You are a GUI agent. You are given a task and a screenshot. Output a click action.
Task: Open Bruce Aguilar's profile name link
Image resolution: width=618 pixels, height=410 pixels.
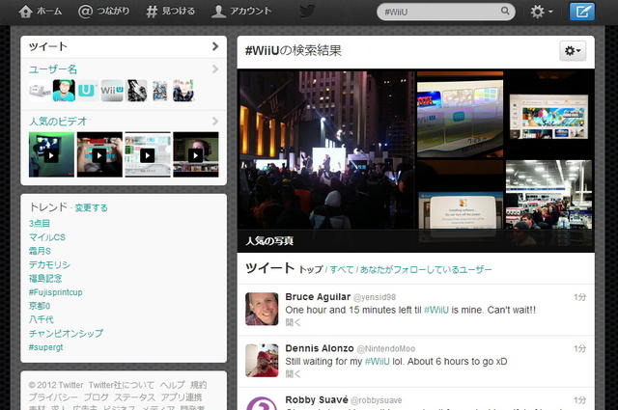(318, 296)
